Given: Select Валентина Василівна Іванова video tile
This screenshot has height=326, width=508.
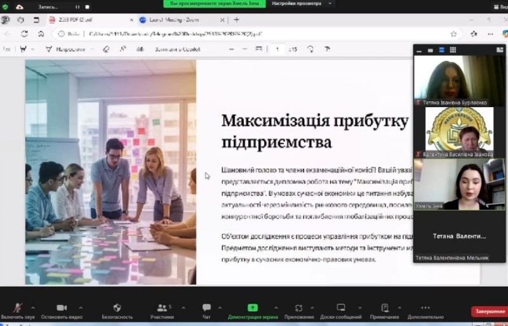Looking at the screenshot, I should 459,132.
